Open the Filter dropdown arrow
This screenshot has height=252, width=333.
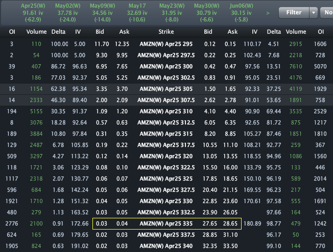coord(314,13)
